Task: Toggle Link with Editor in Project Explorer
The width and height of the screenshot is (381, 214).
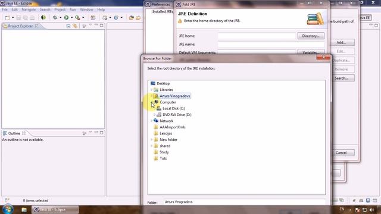Action: click(x=75, y=26)
